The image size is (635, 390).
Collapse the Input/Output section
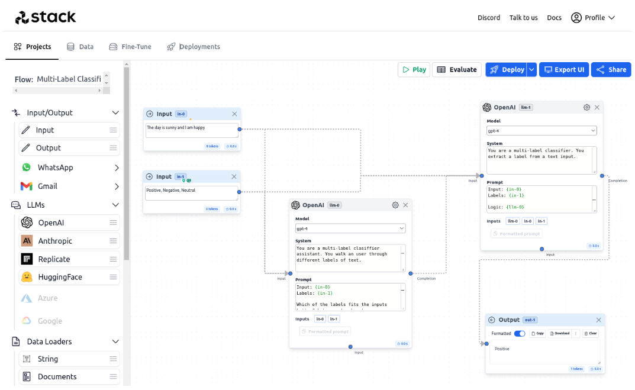(115, 113)
